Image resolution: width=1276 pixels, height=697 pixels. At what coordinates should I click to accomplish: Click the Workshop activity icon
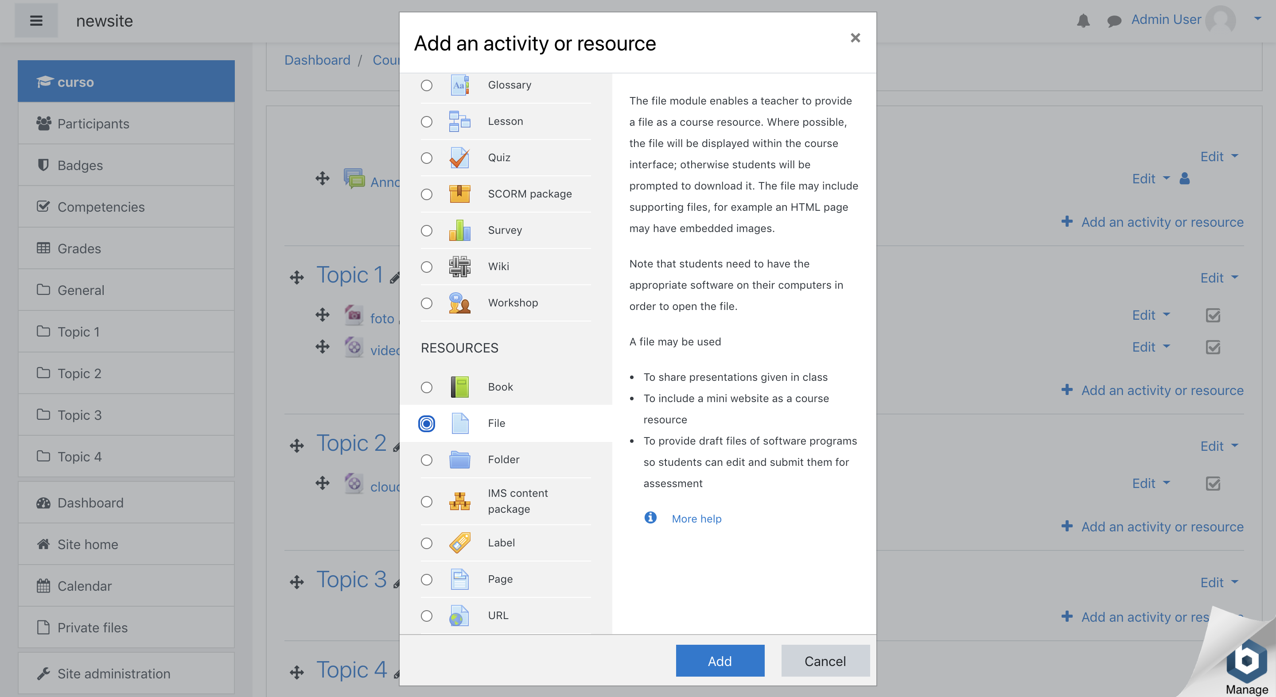point(459,303)
